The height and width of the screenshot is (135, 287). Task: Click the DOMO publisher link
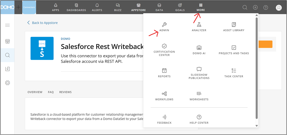coord(65,39)
